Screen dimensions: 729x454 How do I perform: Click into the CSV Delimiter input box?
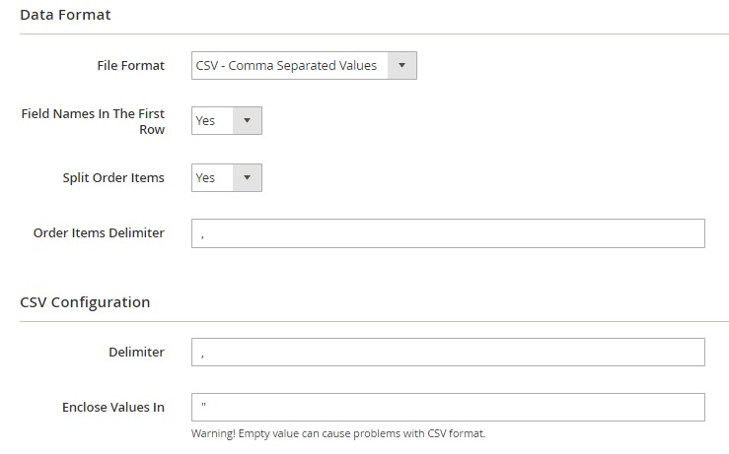coord(448,353)
